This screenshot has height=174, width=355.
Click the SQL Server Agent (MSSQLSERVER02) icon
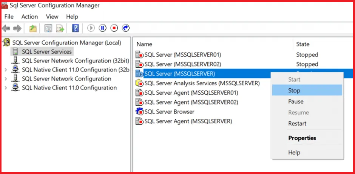139,102
